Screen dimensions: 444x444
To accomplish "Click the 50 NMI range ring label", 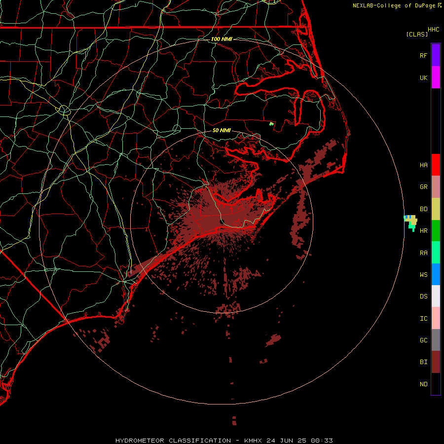I will (x=222, y=130).
